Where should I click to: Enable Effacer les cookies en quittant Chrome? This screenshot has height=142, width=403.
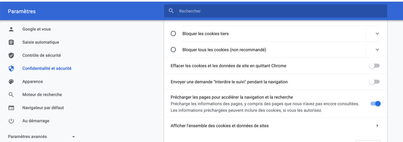[x=374, y=66]
